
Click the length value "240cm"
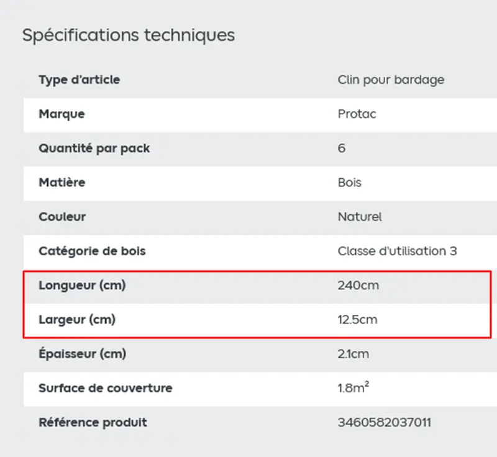358,286
